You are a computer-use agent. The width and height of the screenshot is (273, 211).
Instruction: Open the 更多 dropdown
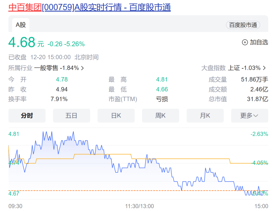(249, 116)
